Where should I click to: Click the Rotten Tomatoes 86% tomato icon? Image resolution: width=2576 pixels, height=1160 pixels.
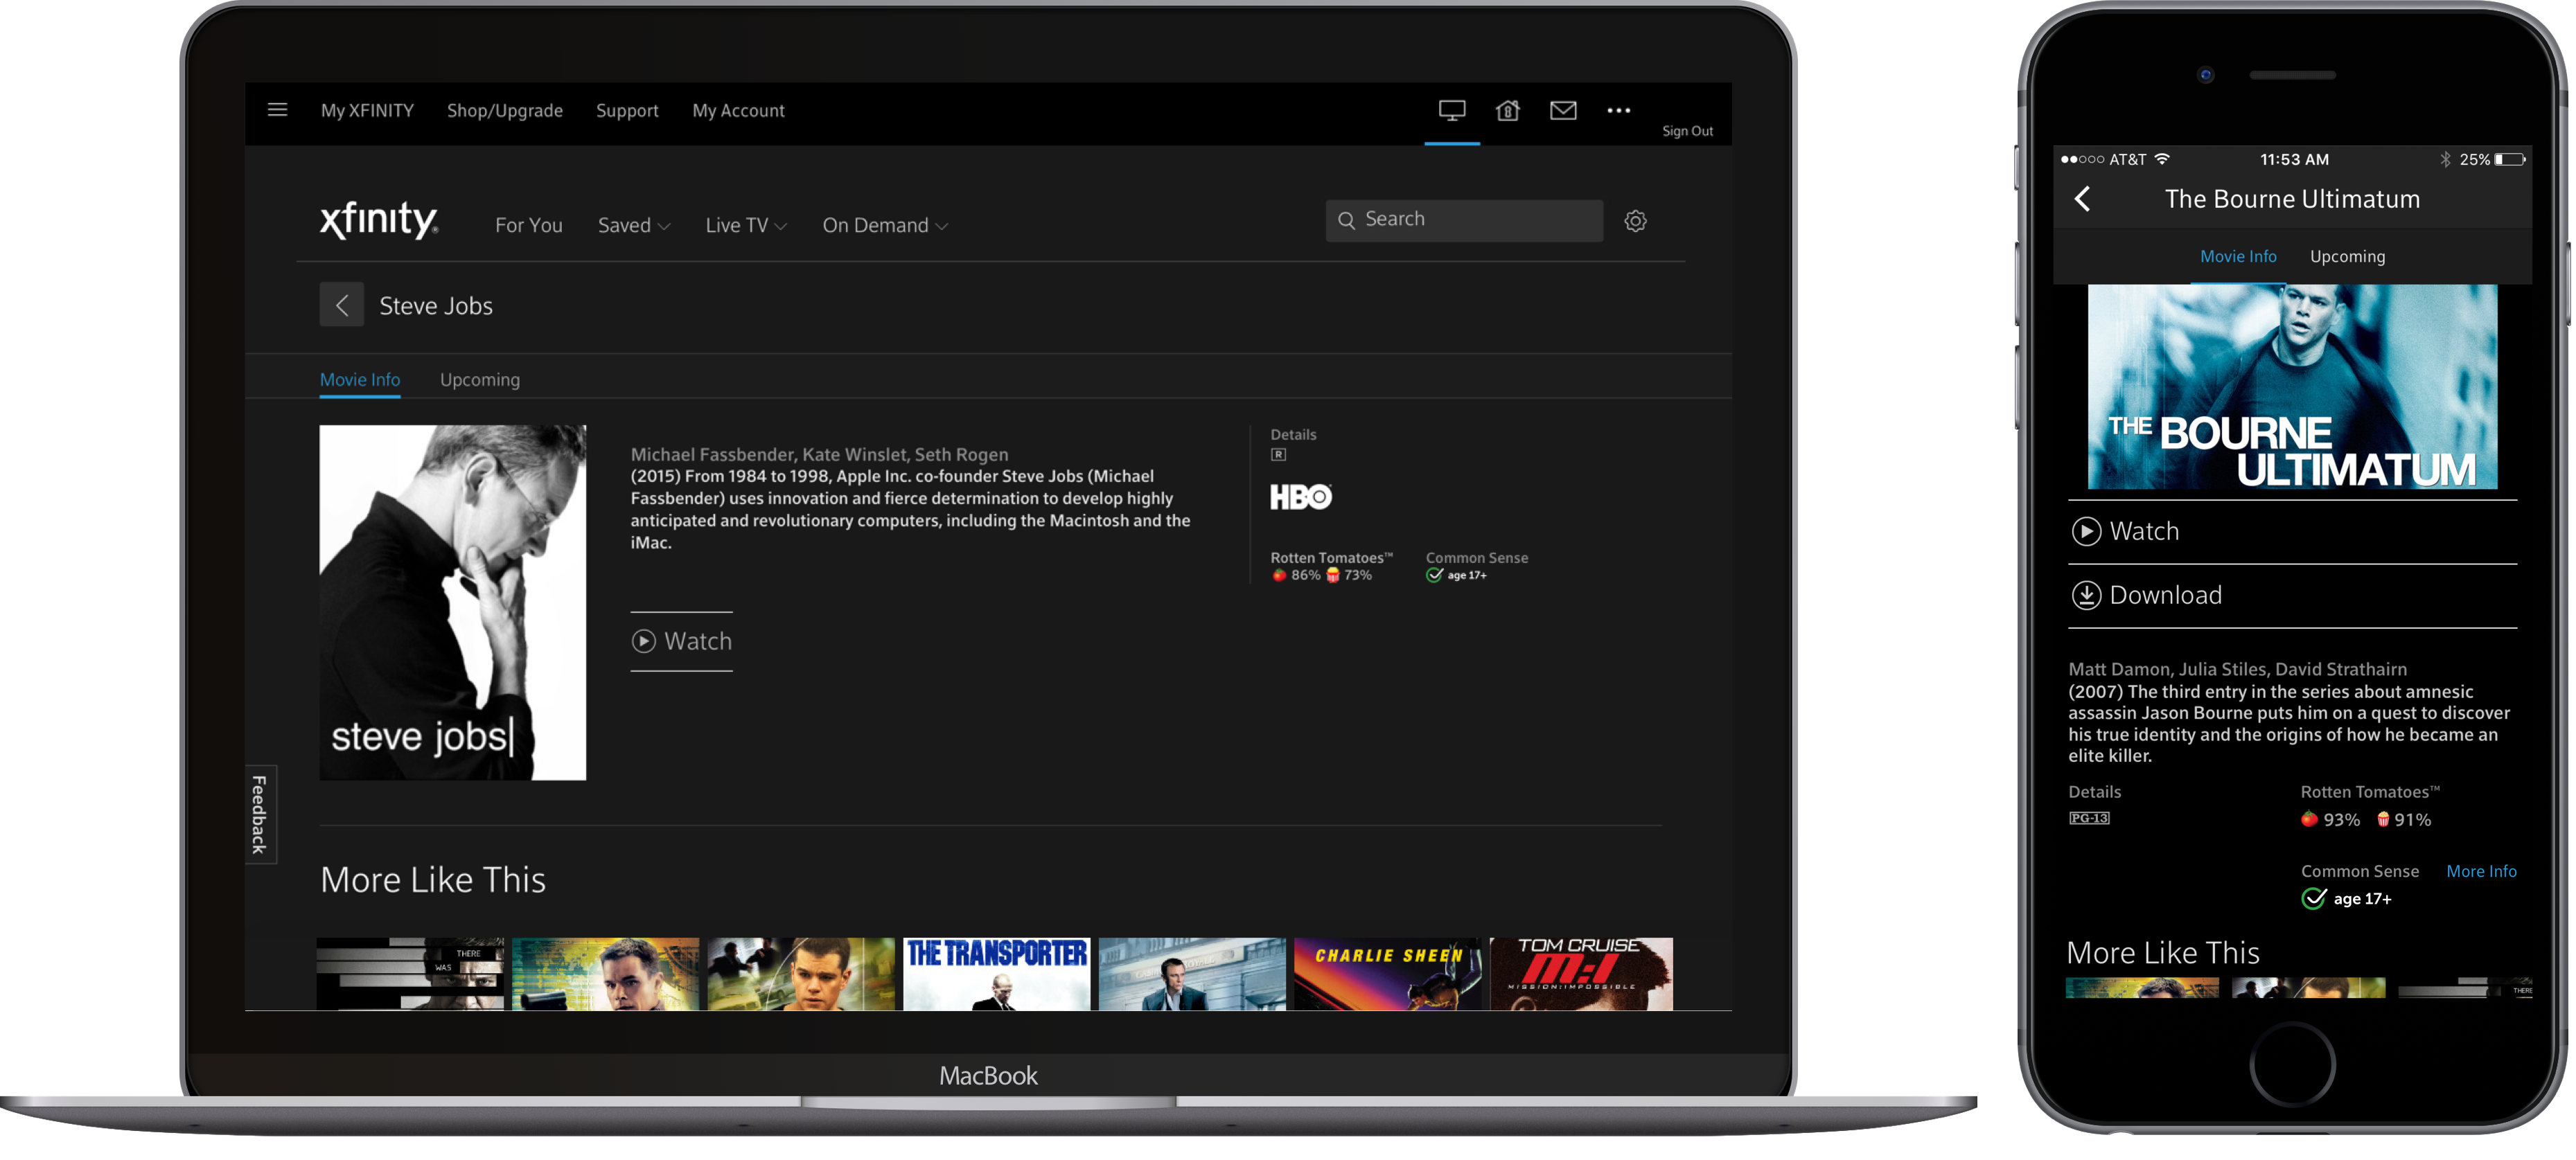pos(1278,575)
